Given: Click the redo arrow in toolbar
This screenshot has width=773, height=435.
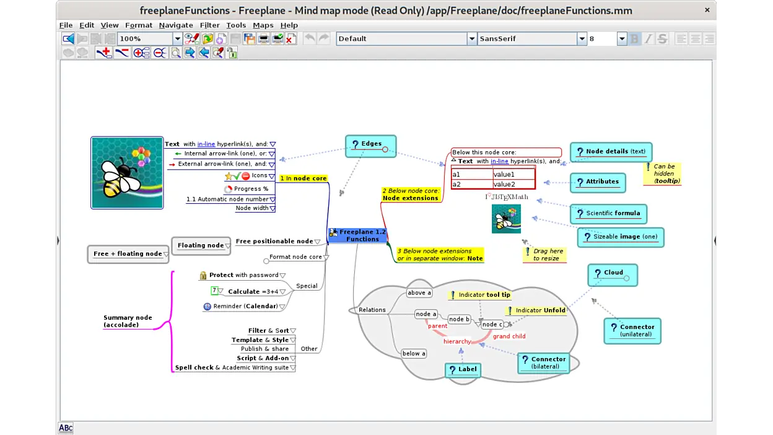Looking at the screenshot, I should pyautogui.click(x=323, y=38).
